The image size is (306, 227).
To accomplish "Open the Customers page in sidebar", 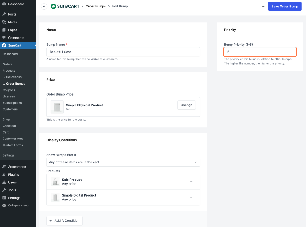I will click(10, 109).
